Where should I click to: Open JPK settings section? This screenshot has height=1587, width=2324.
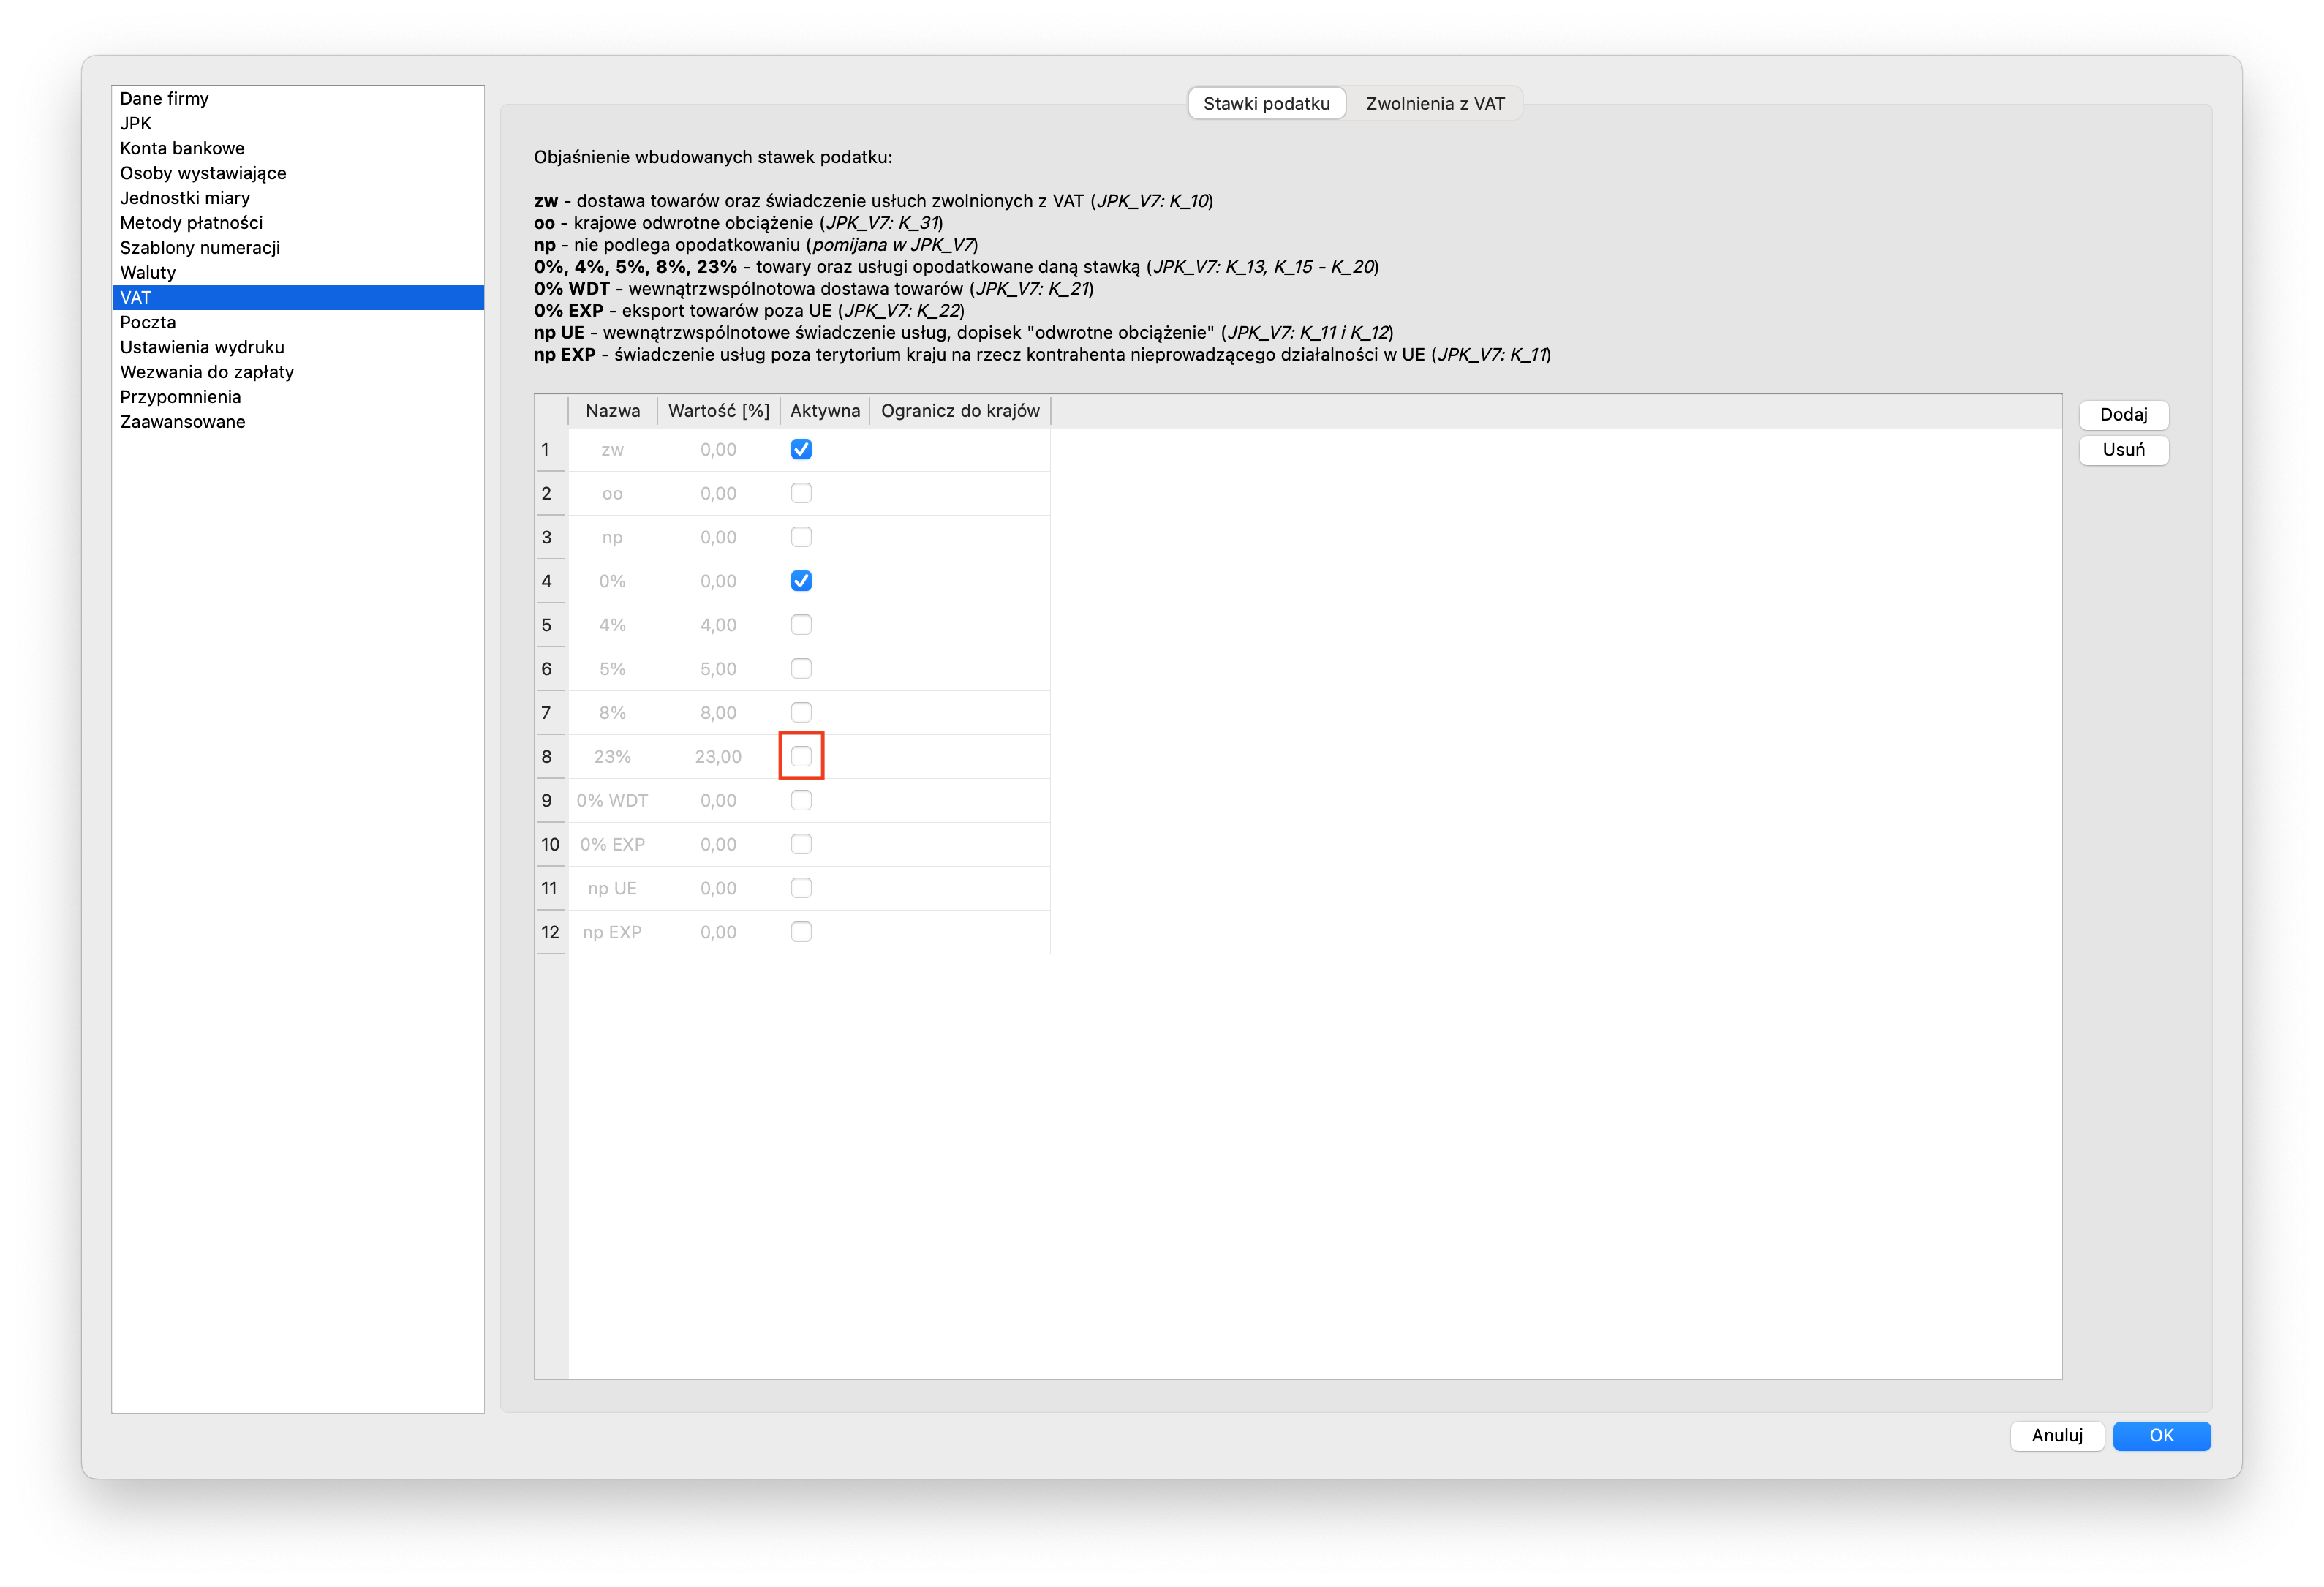pyautogui.click(x=298, y=124)
